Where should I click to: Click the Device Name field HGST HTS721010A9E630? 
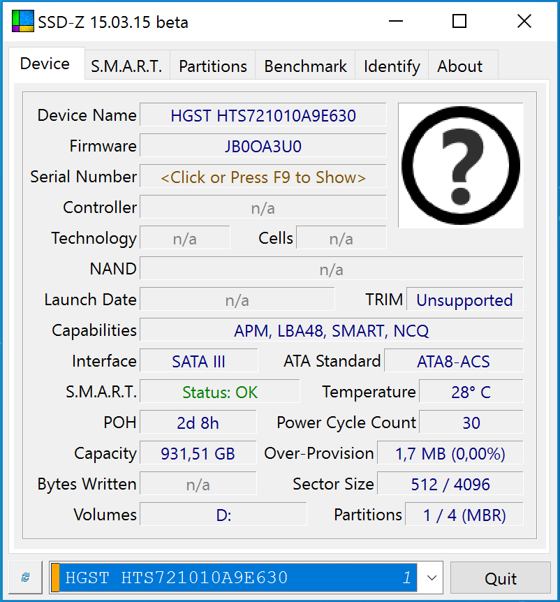(263, 115)
